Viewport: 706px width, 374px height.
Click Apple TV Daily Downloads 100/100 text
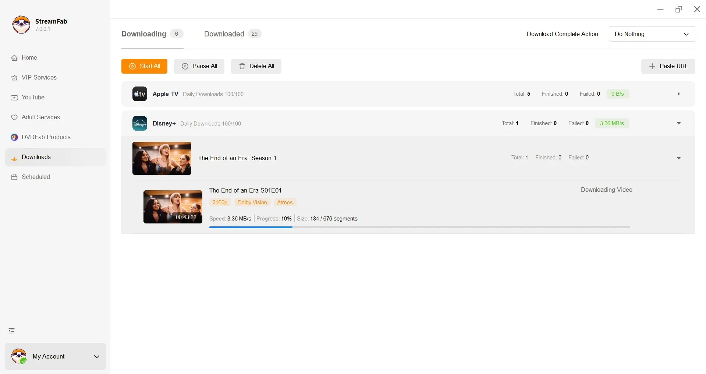pos(213,94)
